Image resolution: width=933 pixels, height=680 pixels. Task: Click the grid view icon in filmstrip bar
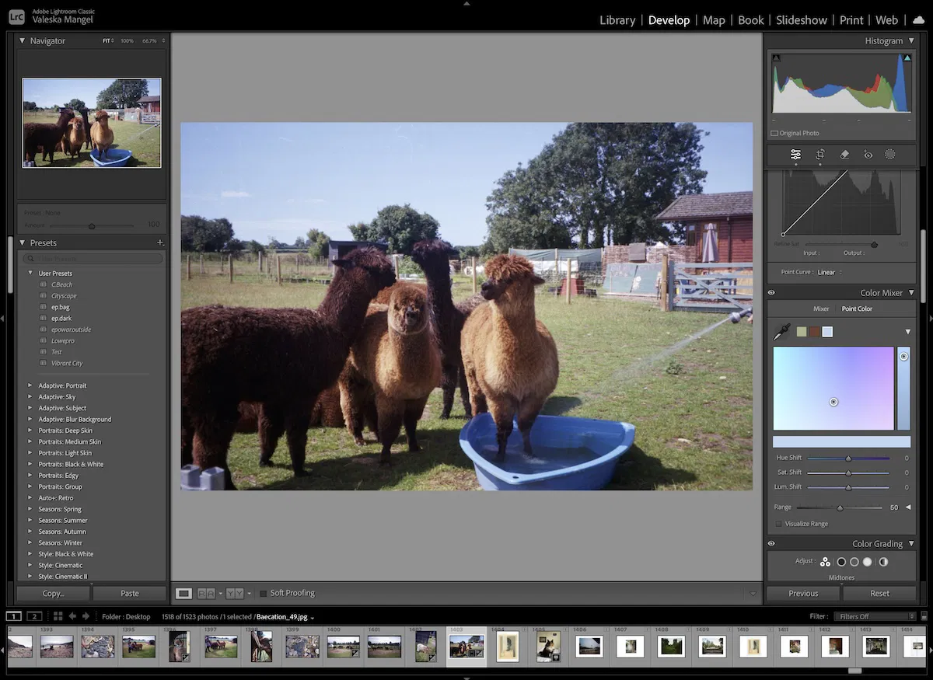click(58, 616)
